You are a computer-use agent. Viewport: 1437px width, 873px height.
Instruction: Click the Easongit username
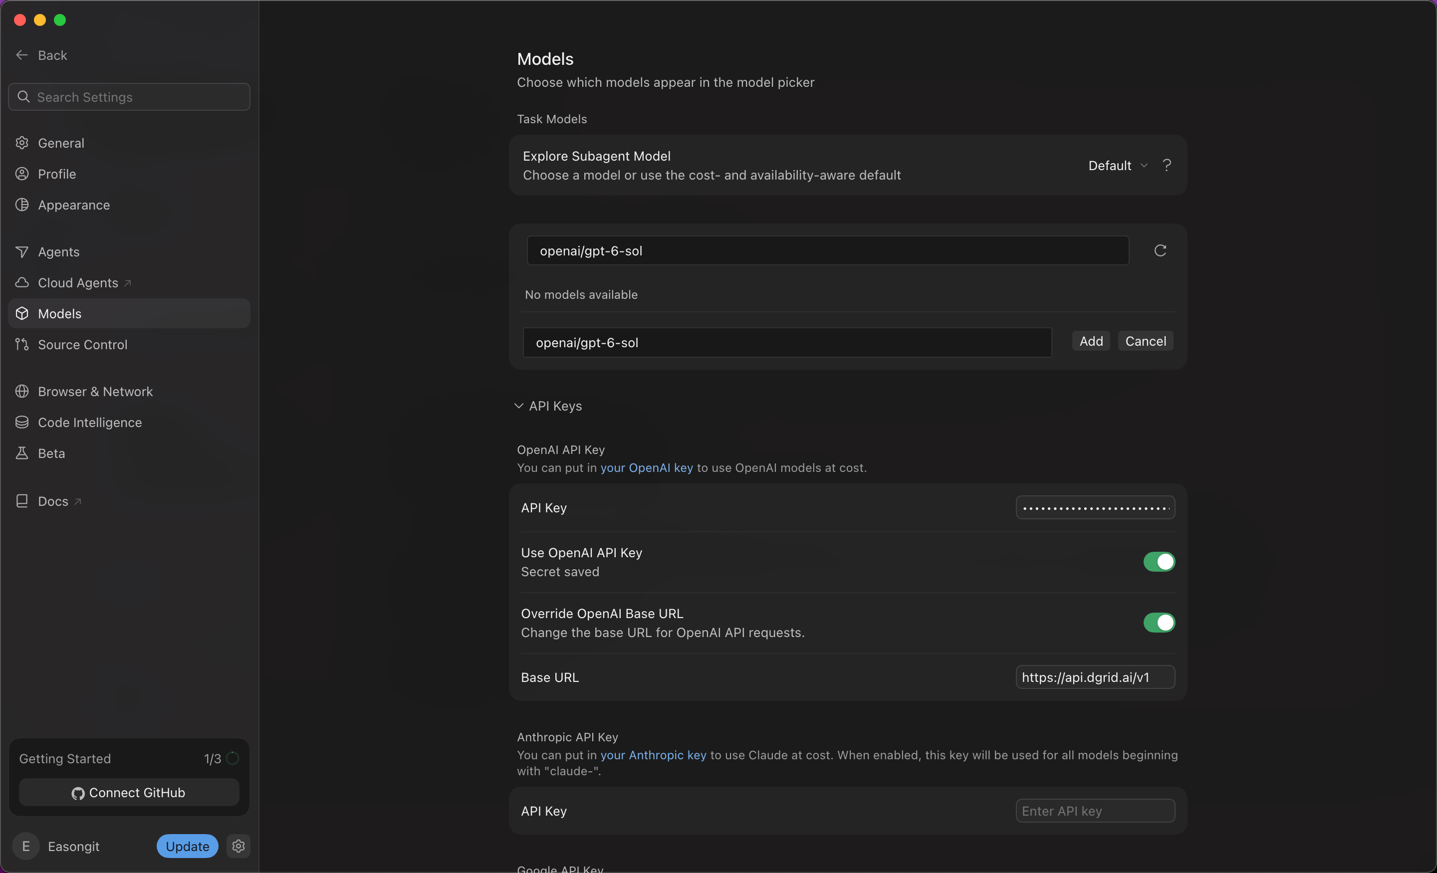pyautogui.click(x=73, y=846)
